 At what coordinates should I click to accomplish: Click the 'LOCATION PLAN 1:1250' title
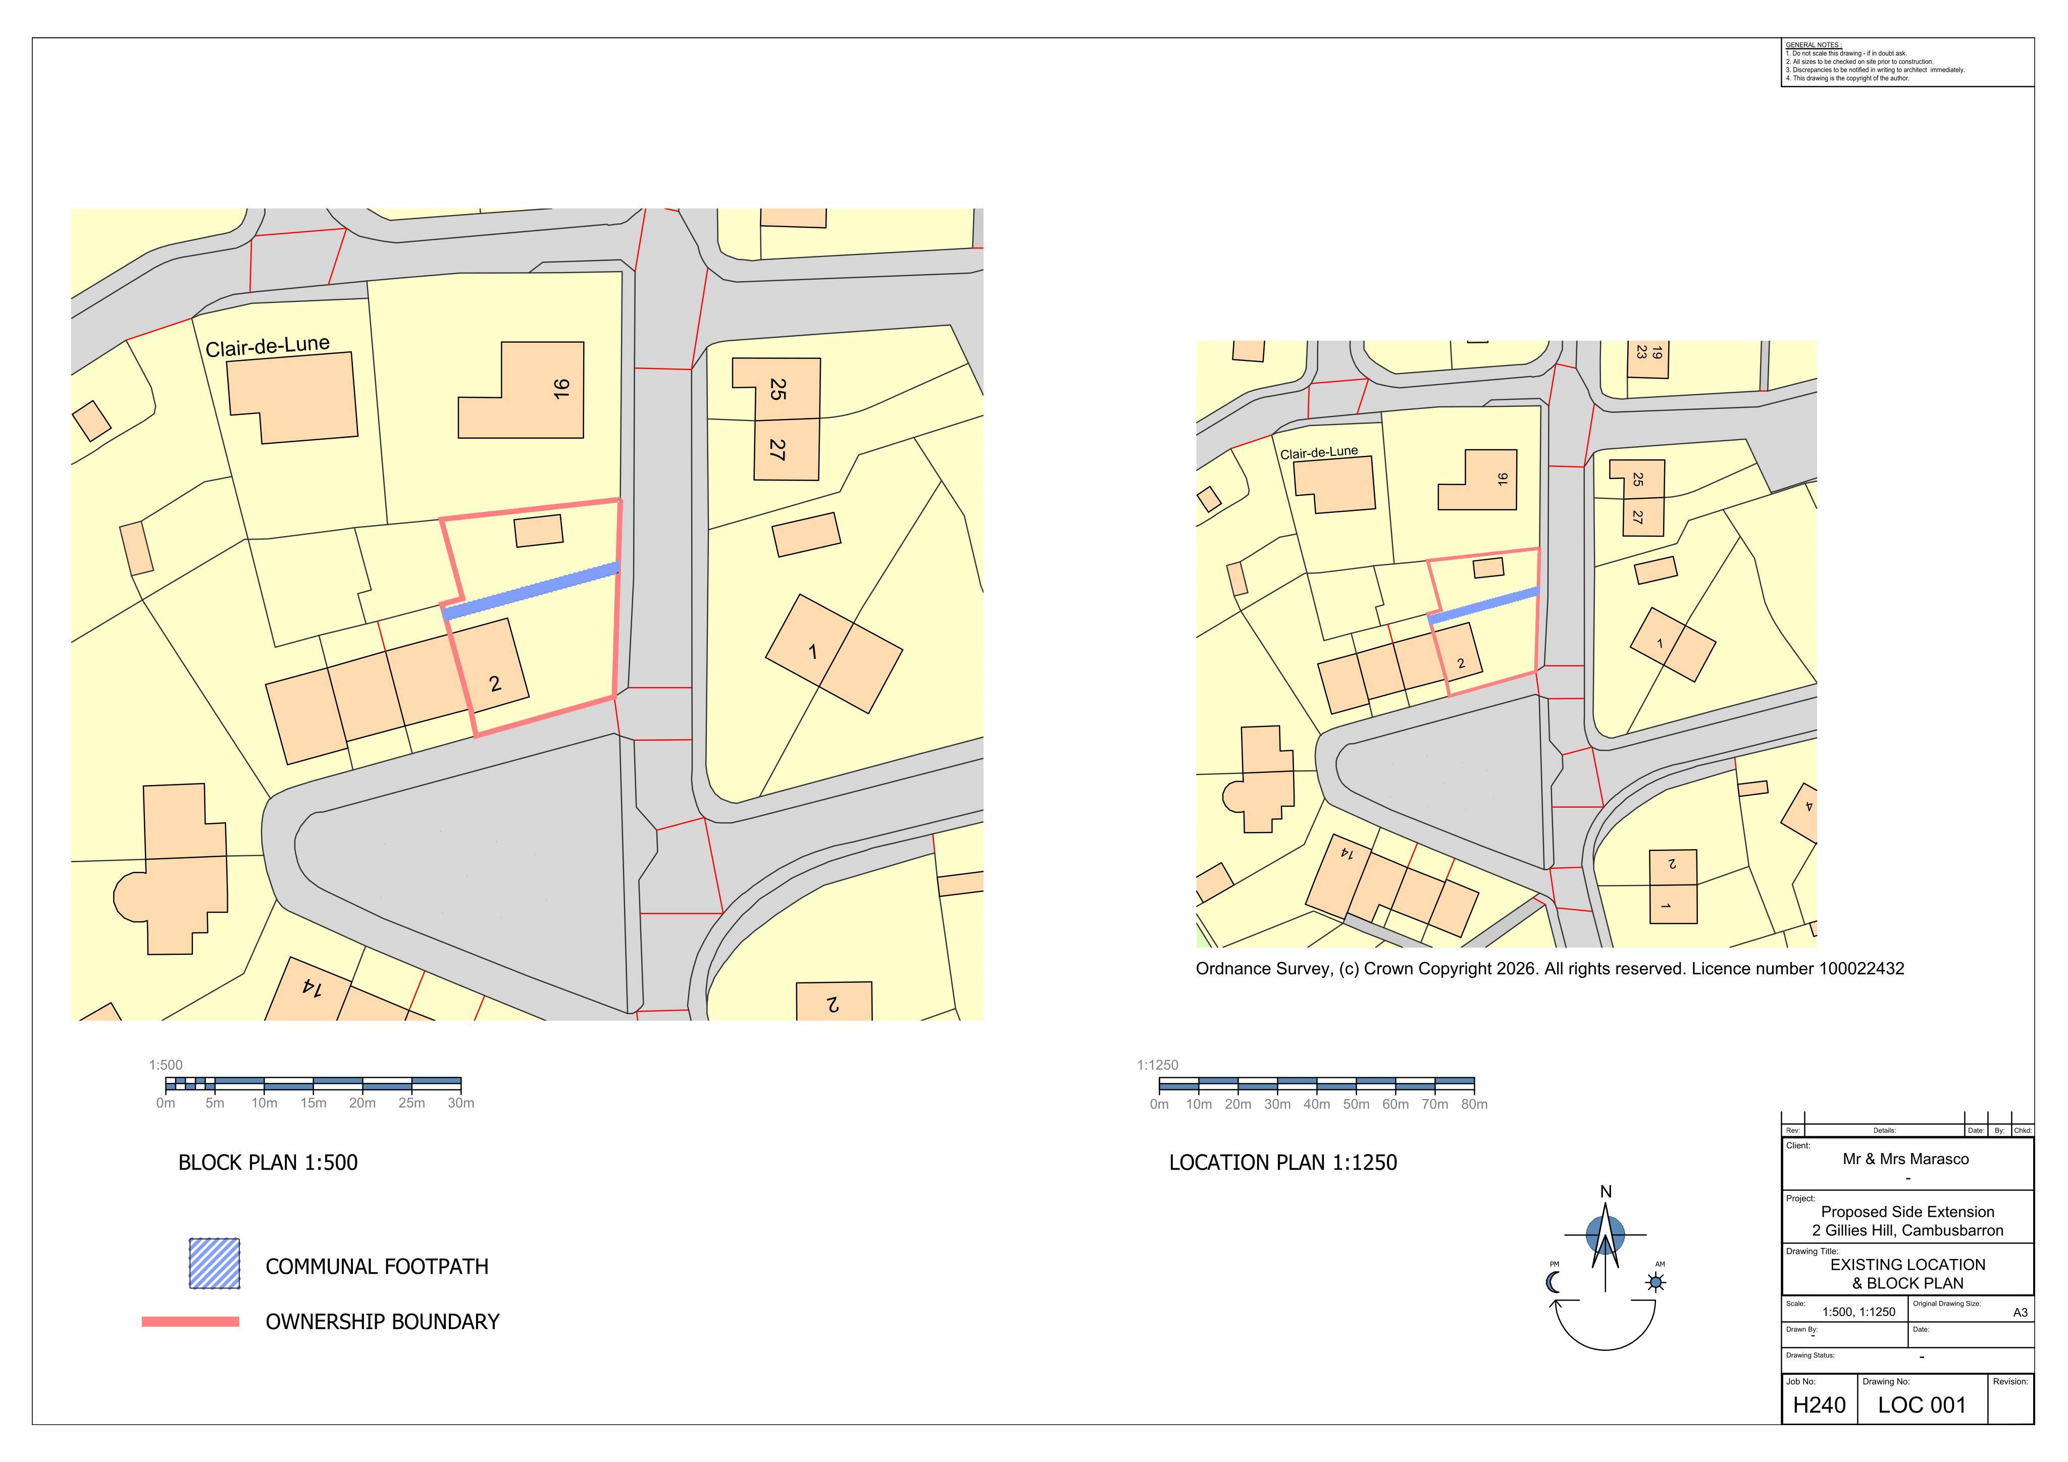pos(1282,1163)
